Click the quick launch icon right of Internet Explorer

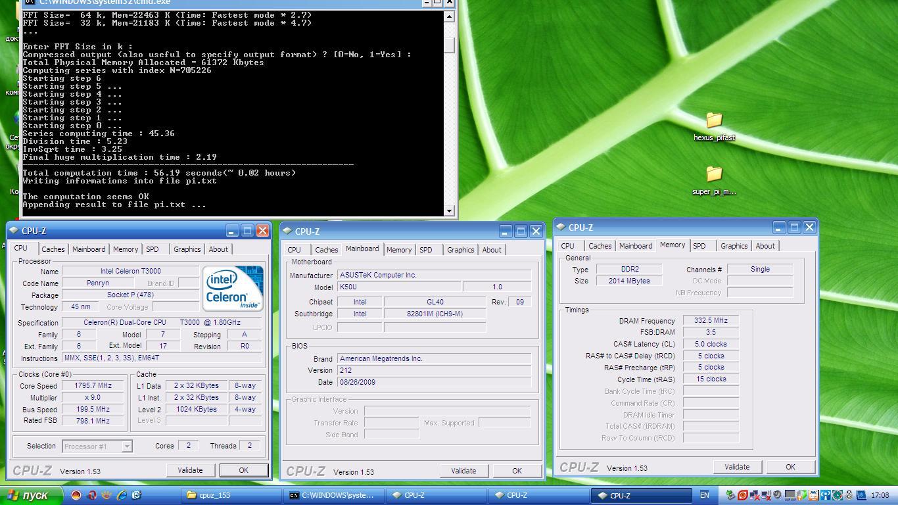coord(136,495)
